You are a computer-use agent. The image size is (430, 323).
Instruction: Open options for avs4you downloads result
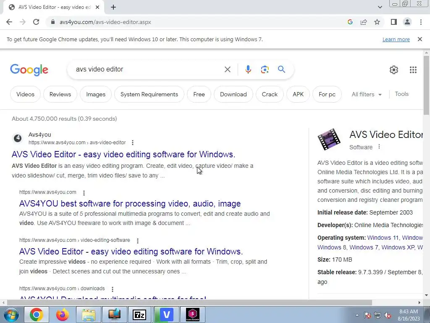click(x=113, y=289)
